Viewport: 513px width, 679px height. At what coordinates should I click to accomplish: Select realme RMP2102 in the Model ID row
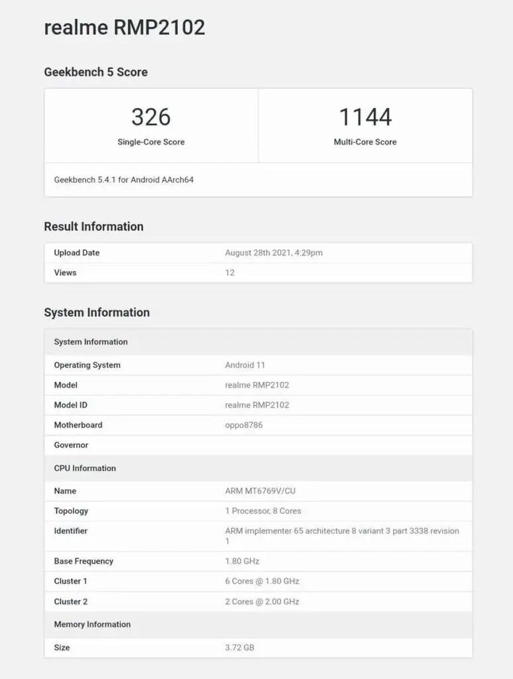coord(256,405)
